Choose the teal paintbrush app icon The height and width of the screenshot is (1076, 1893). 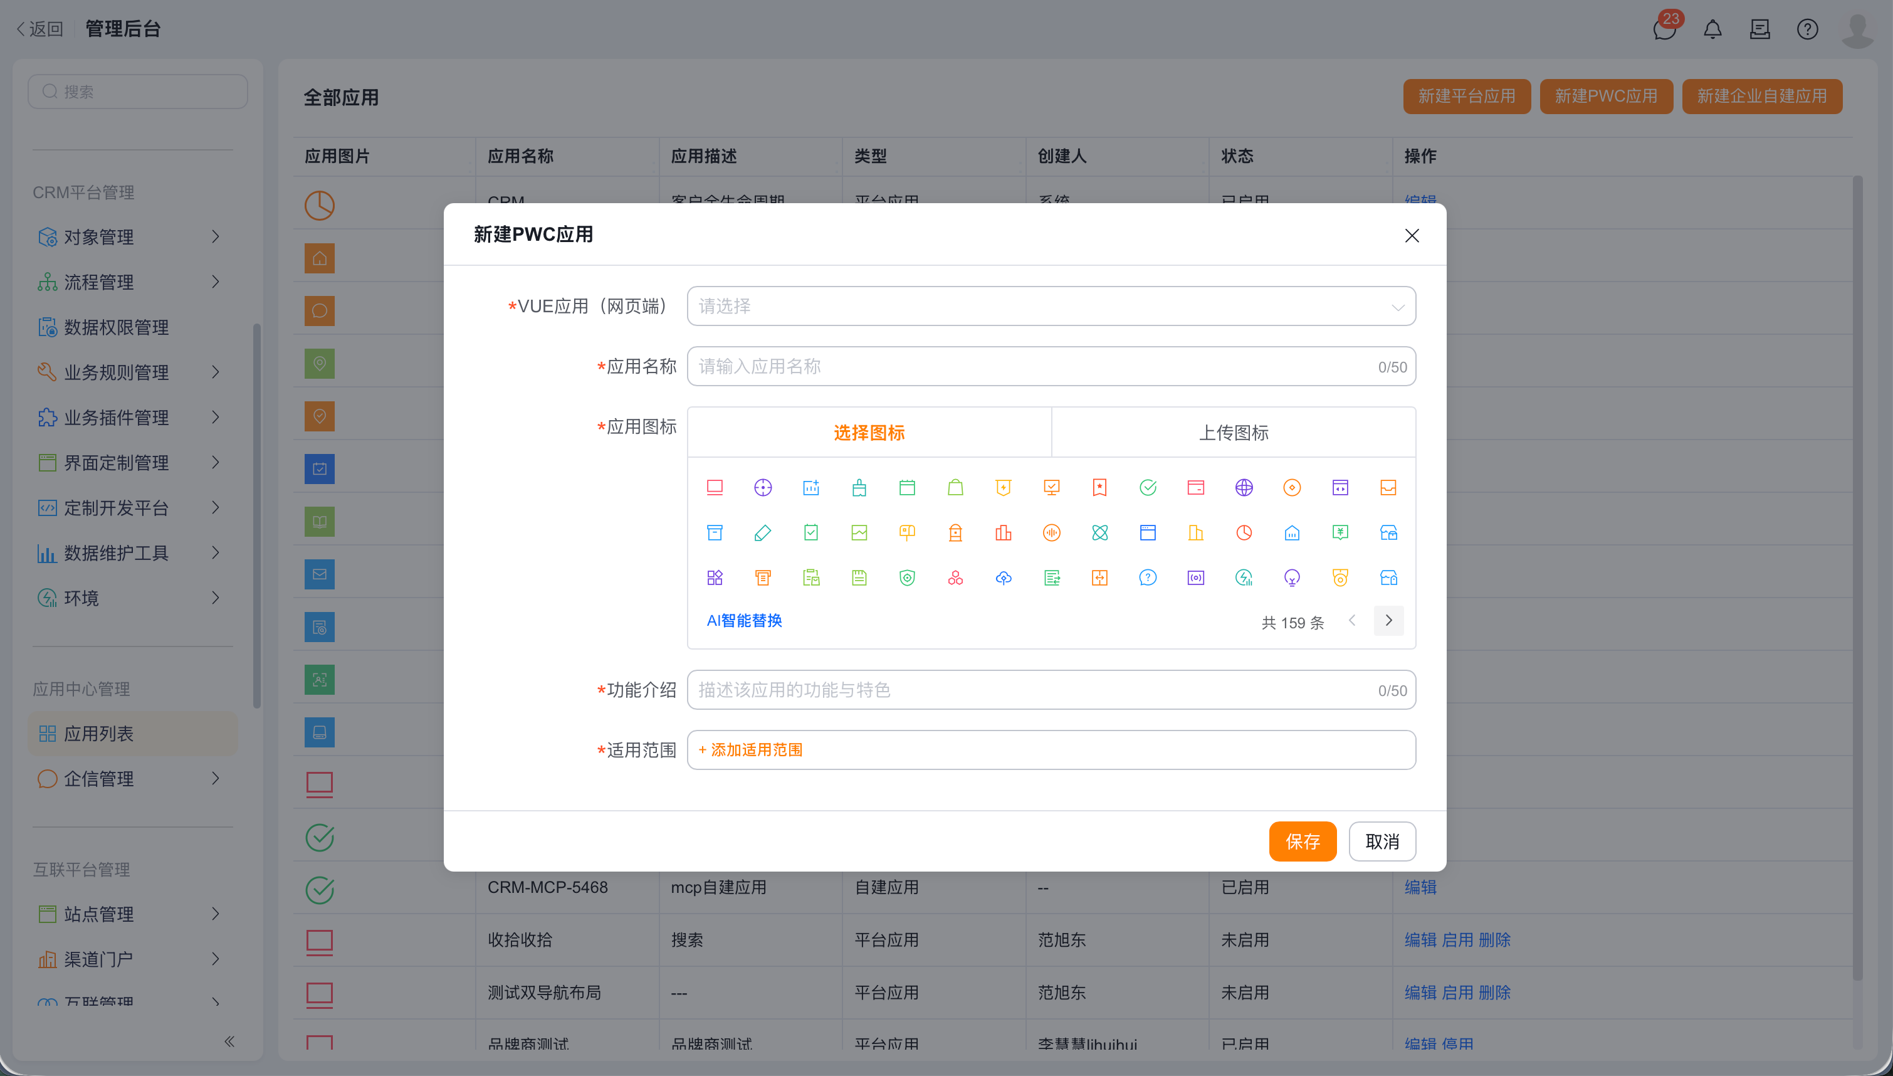pos(859,488)
